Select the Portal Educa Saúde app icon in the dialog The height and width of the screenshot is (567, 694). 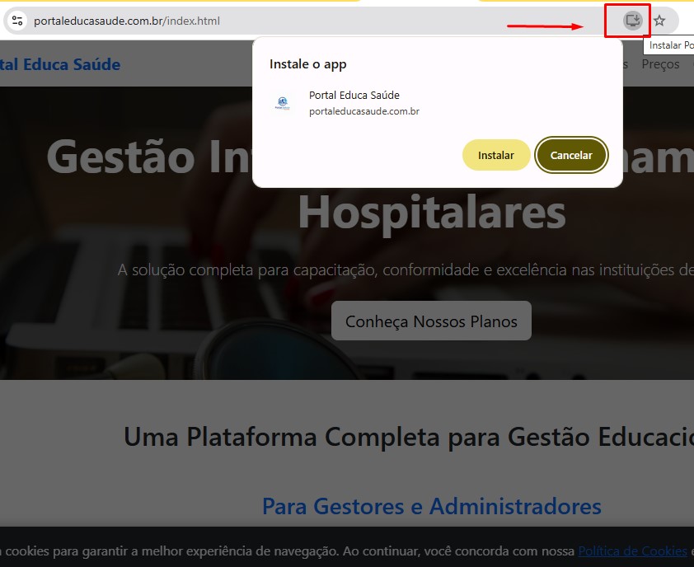pyautogui.click(x=283, y=101)
